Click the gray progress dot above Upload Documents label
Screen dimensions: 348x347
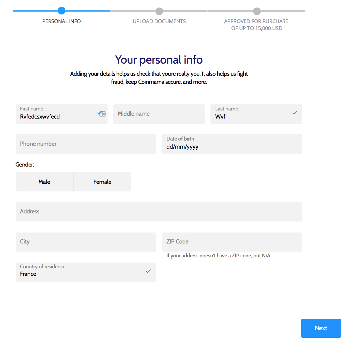159,11
